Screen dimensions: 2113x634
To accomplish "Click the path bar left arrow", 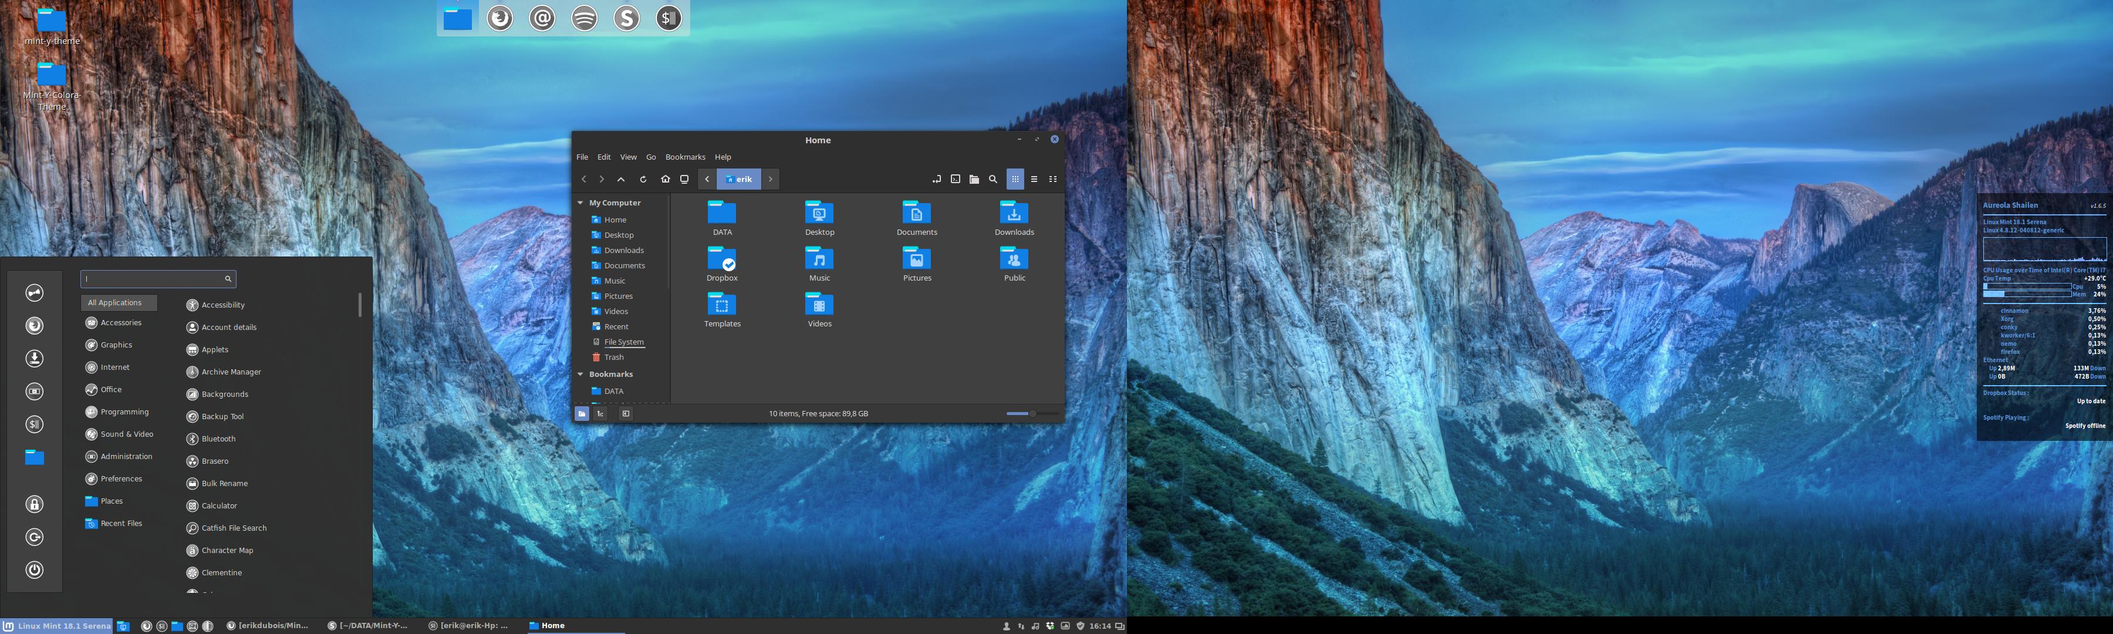I will (707, 179).
